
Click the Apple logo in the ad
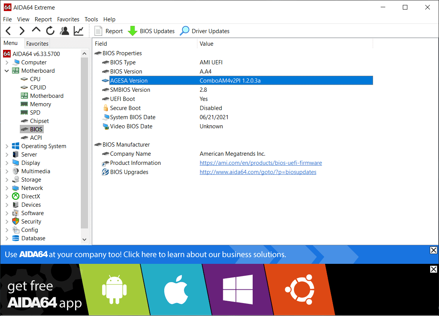tap(176, 289)
